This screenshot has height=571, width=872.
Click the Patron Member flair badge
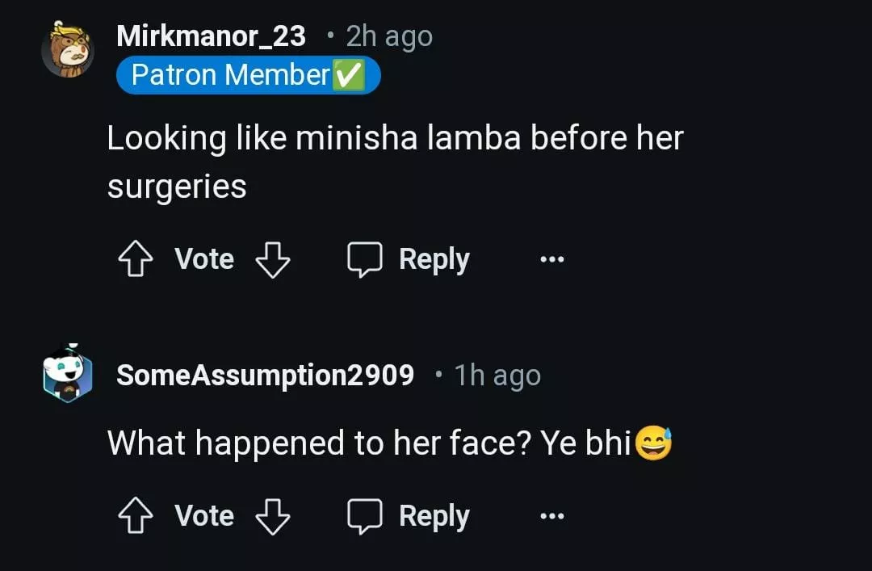247,75
